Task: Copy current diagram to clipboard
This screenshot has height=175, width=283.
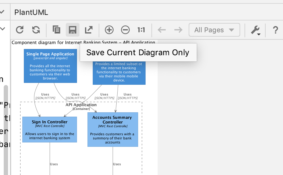Action: tap(56, 30)
